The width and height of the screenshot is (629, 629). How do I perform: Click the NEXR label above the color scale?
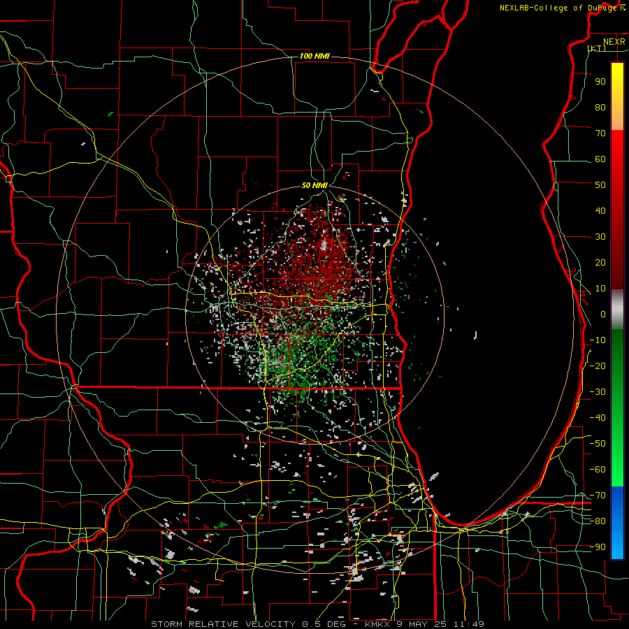614,42
